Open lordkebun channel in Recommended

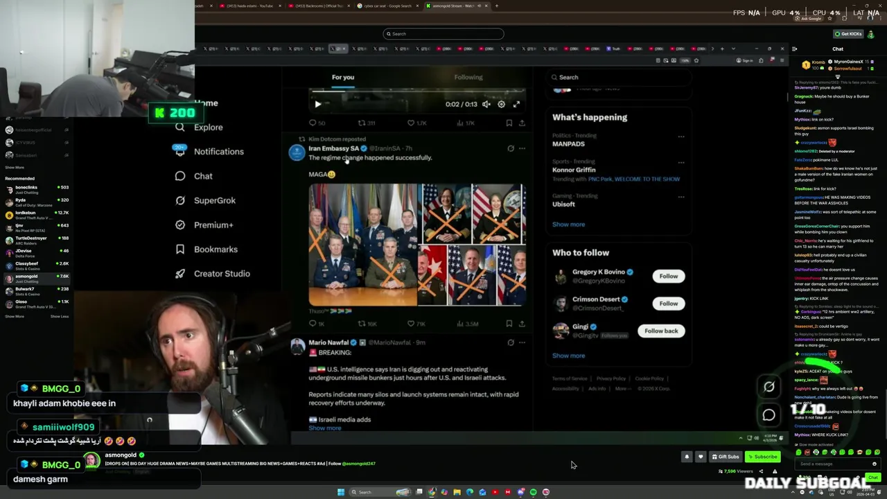[37, 215]
